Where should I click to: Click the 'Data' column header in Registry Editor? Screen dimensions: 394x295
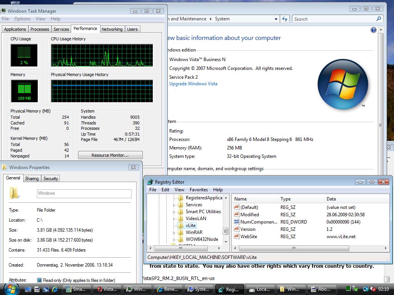click(357, 199)
